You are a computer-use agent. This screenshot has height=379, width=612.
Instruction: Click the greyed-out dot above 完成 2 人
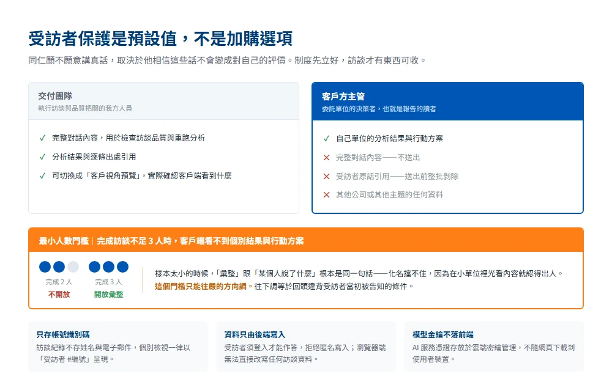(73, 267)
